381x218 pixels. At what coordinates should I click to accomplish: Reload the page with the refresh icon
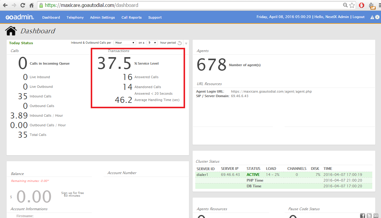[23, 5]
